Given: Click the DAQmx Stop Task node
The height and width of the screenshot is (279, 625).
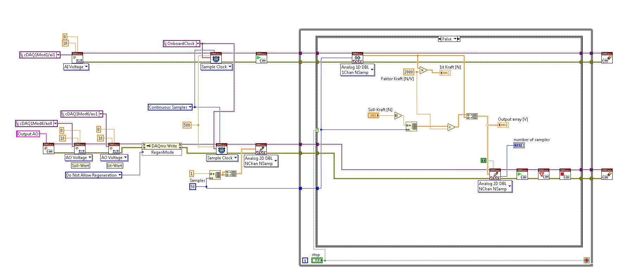Looking at the screenshot, I should (565, 174).
